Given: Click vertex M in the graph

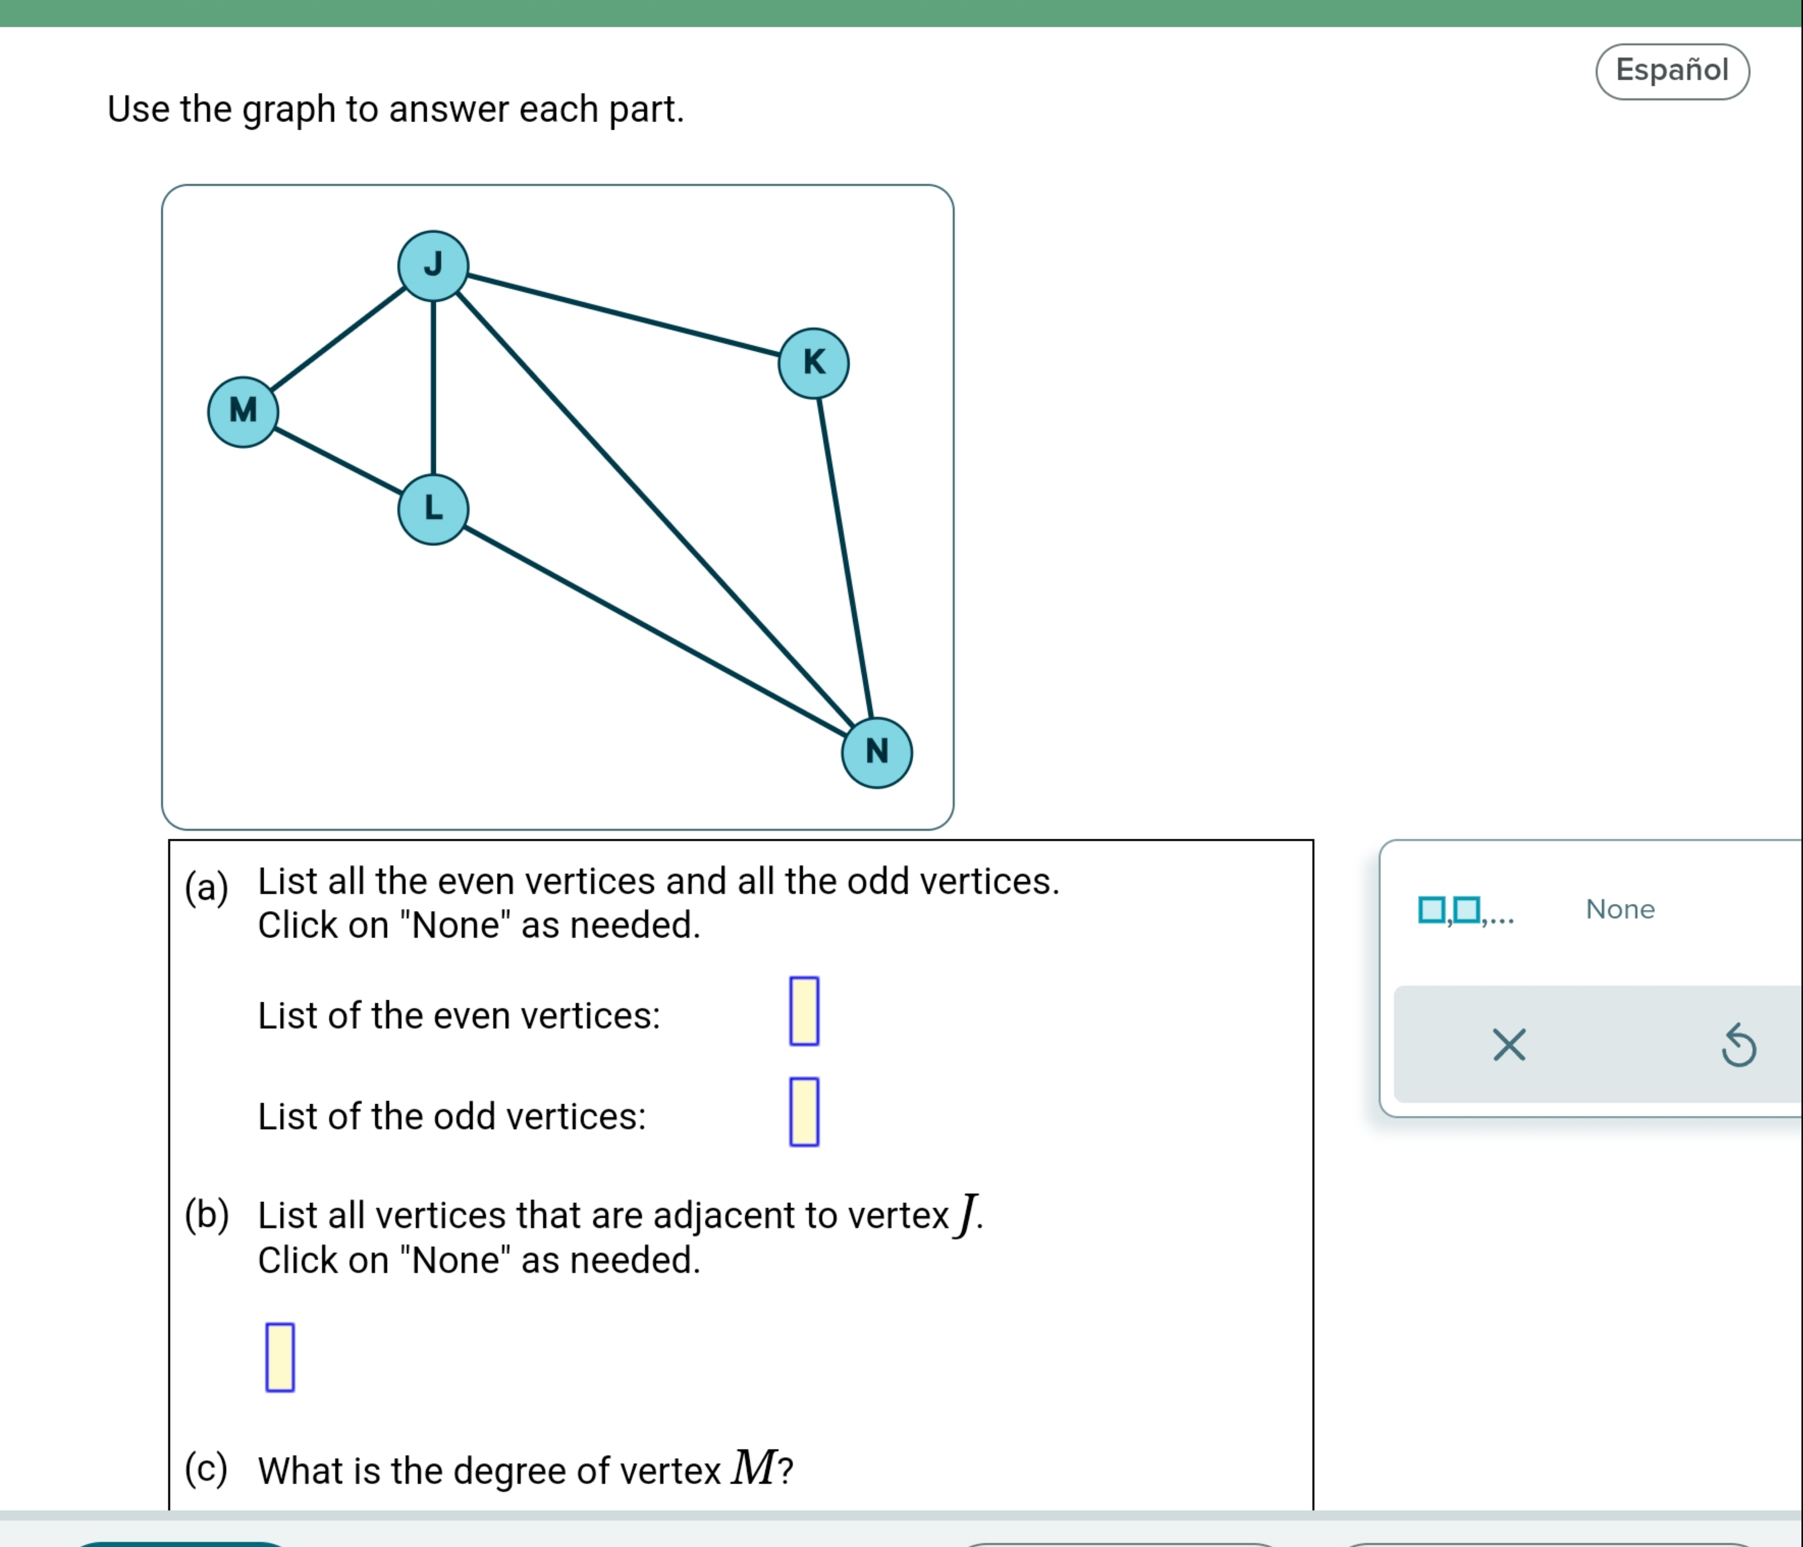Looking at the screenshot, I should click(x=243, y=410).
